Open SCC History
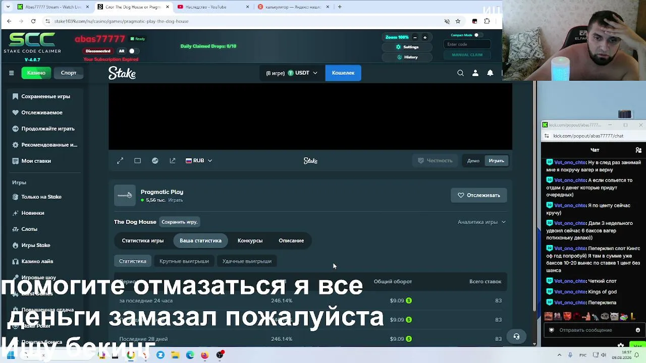 click(407, 57)
